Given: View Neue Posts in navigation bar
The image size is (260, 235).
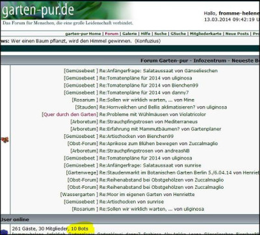Looking at the screenshot, I should (x=237, y=34).
